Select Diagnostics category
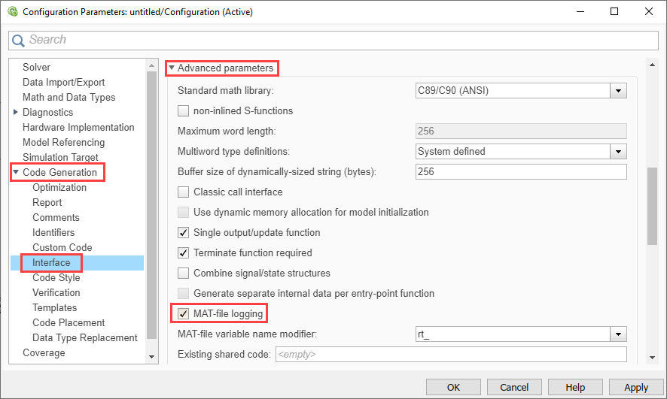 pos(47,113)
